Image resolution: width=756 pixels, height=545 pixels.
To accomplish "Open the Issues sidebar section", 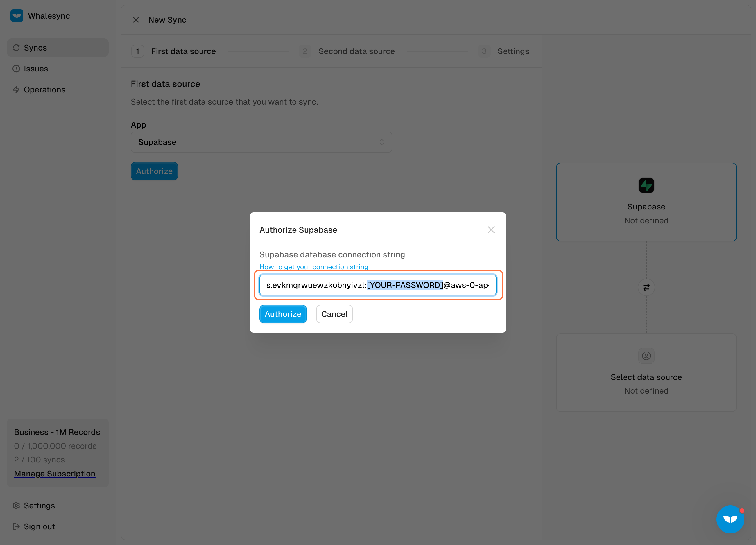I will (58, 69).
